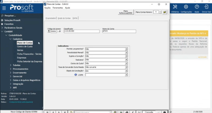Open the Configurações gear icon
Viewport: 212px width, 113px height.
coord(186,7)
